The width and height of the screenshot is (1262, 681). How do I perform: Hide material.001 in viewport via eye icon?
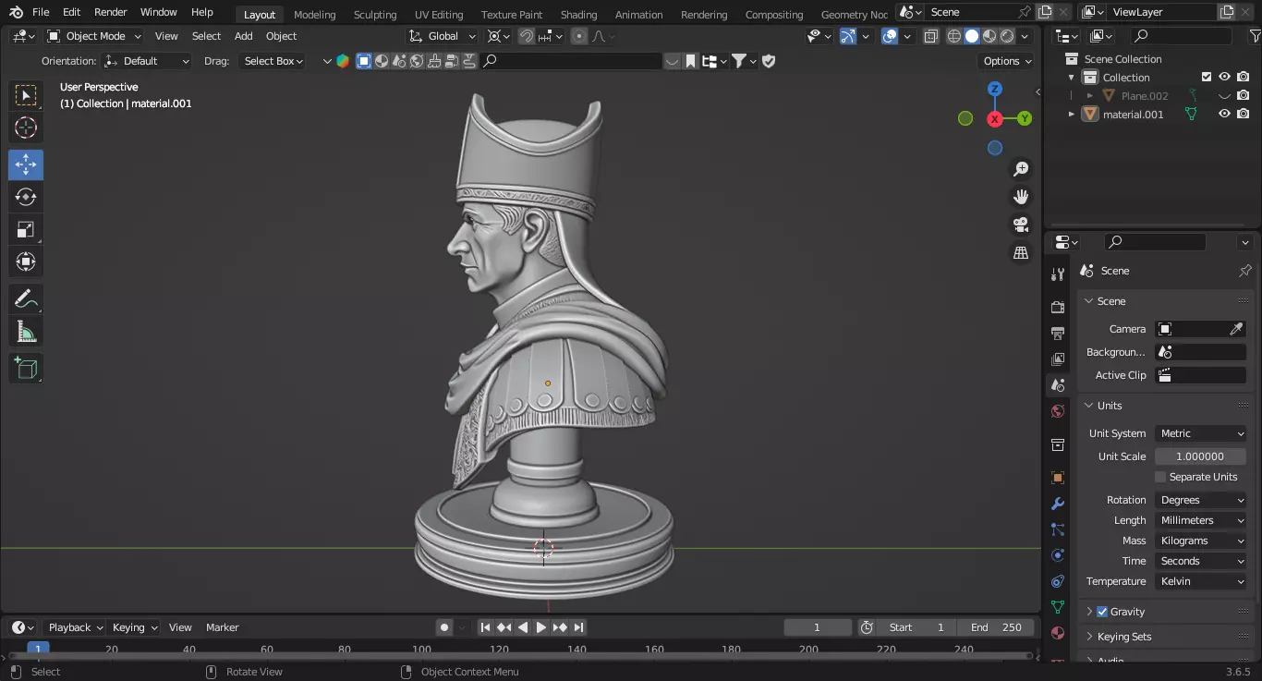[x=1224, y=114]
